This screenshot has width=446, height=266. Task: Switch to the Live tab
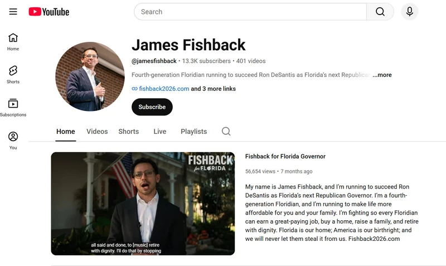pos(160,132)
